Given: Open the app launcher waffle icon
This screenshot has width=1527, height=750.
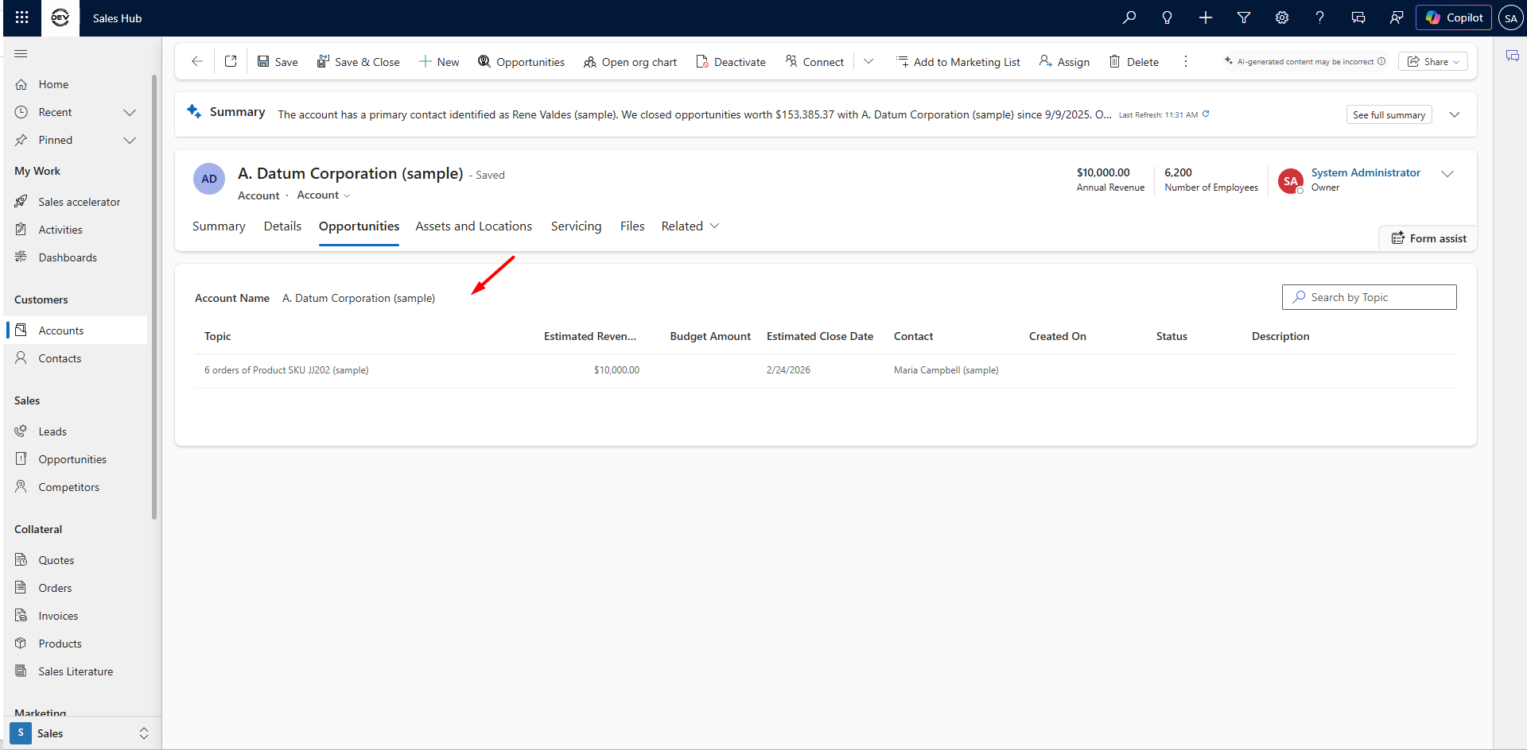Looking at the screenshot, I should (x=22, y=17).
